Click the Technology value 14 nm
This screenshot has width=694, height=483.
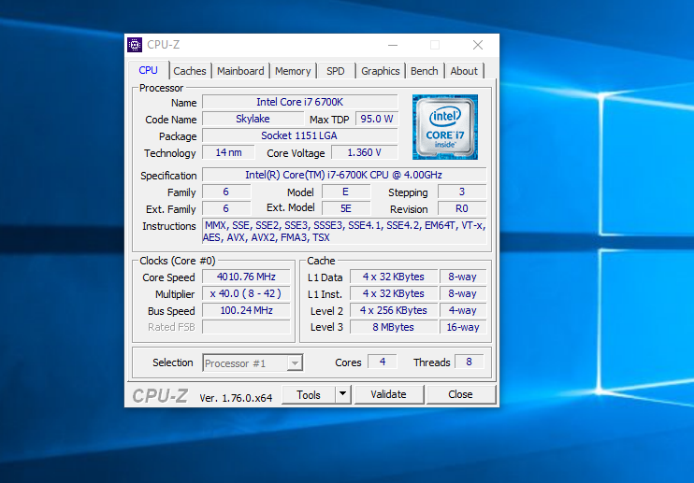pos(228,152)
